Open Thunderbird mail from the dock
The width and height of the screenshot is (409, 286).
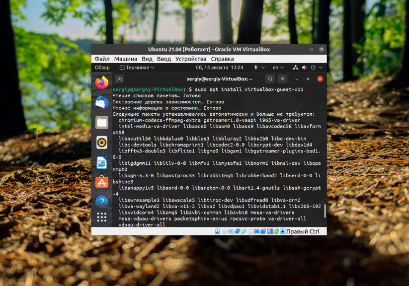[x=102, y=102]
